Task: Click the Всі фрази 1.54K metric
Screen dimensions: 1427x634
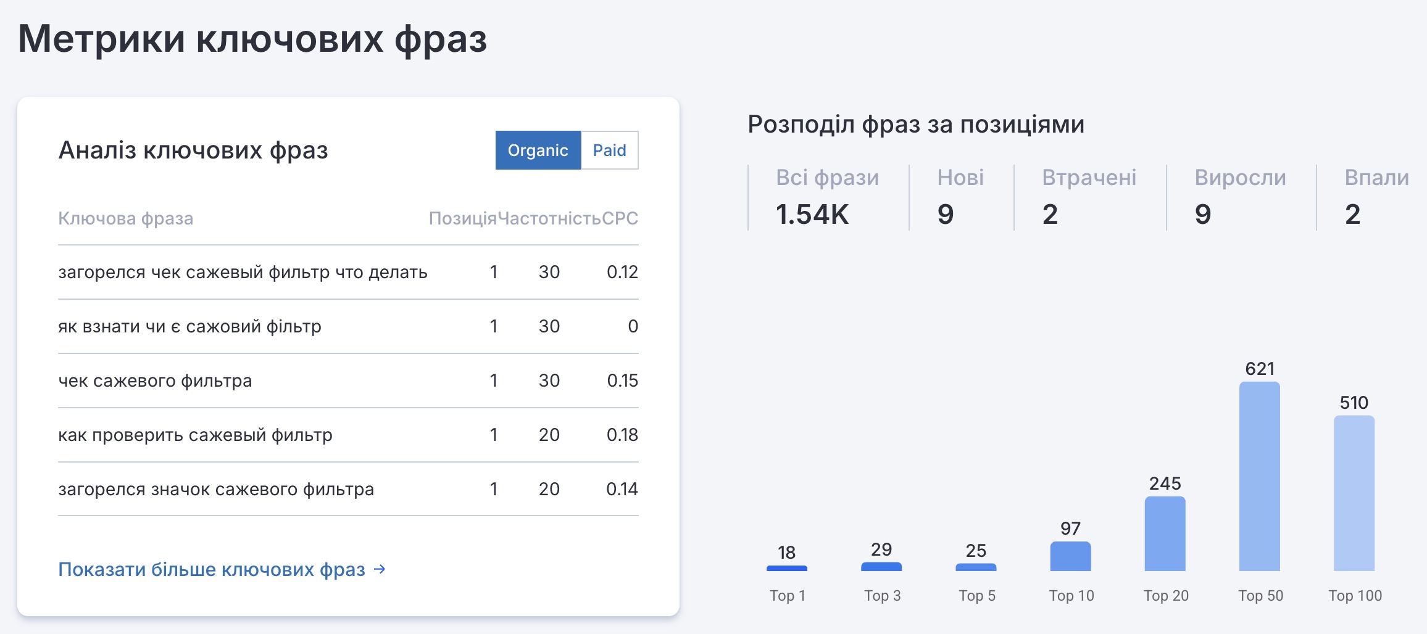Action: click(x=827, y=197)
